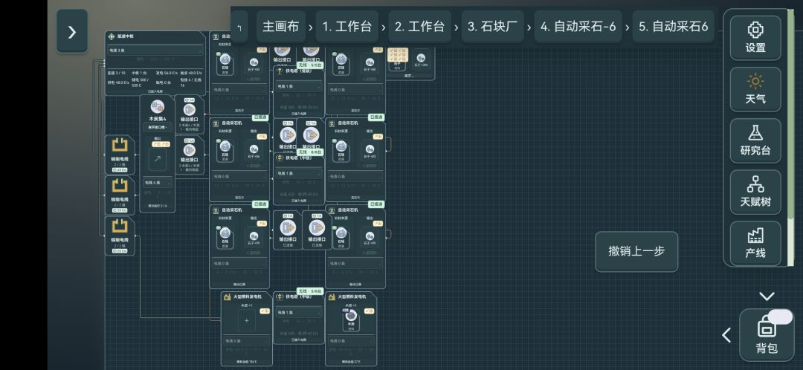Select the 5. 自动采石6 breadcrumb
This screenshot has height=370, width=803.
click(x=673, y=27)
